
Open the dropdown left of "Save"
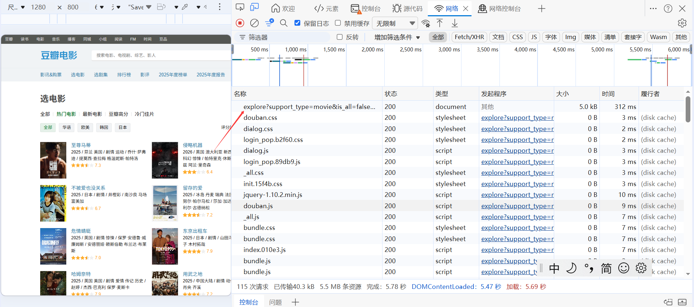tap(116, 7)
